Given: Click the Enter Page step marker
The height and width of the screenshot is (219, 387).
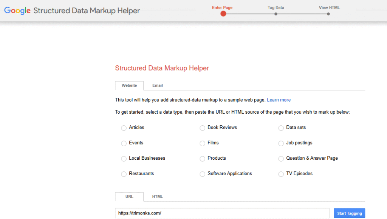Looking at the screenshot, I should click(x=223, y=14).
